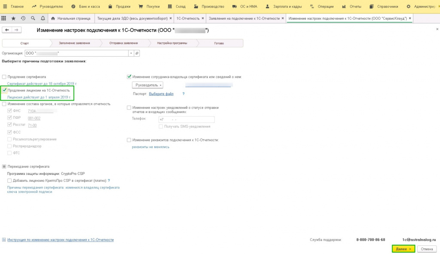This screenshot has height=254, width=440.
Task: Click into the Телефон input field
Action: coord(186,119)
